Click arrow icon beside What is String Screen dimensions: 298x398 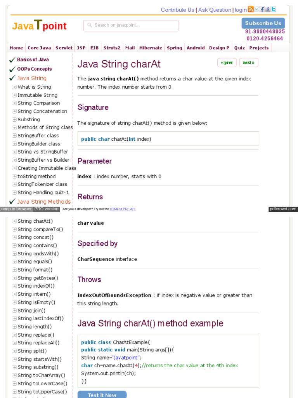click(x=14, y=87)
